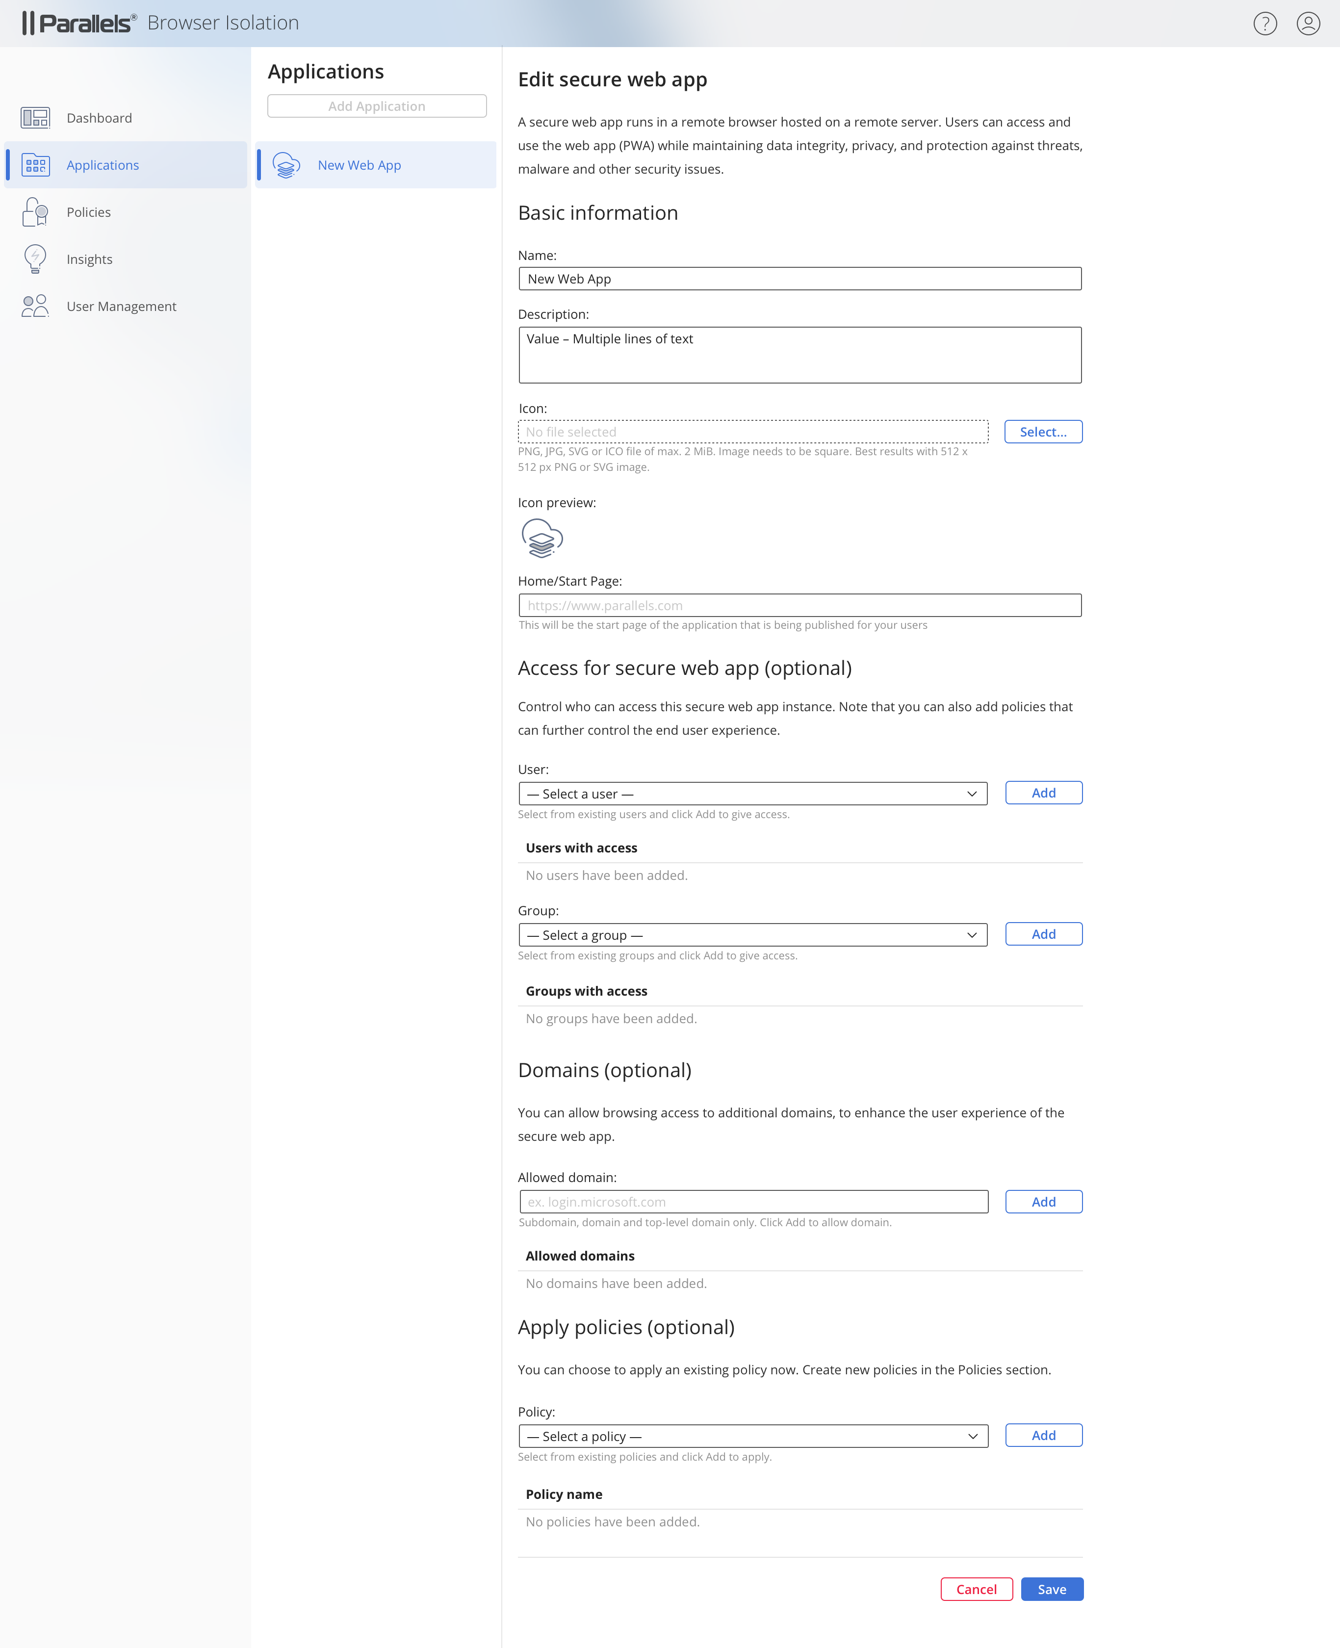Open the help question mark icon
The width and height of the screenshot is (1340, 1648).
click(x=1264, y=23)
